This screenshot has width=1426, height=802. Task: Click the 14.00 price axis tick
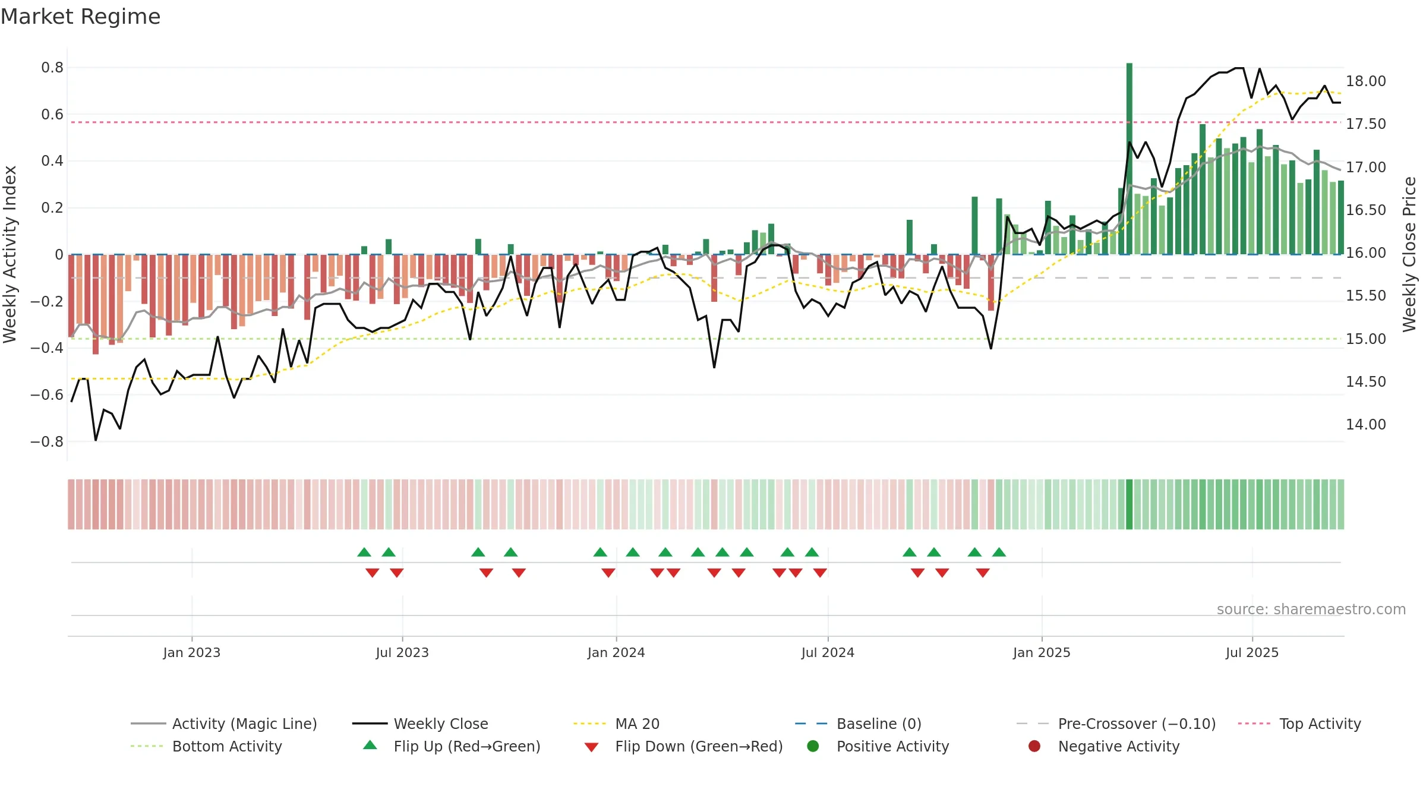[1365, 425]
